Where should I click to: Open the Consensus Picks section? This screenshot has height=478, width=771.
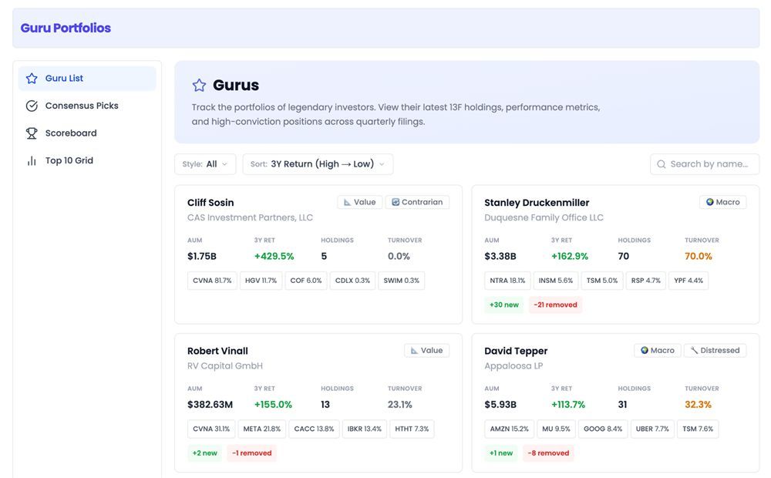click(x=87, y=106)
